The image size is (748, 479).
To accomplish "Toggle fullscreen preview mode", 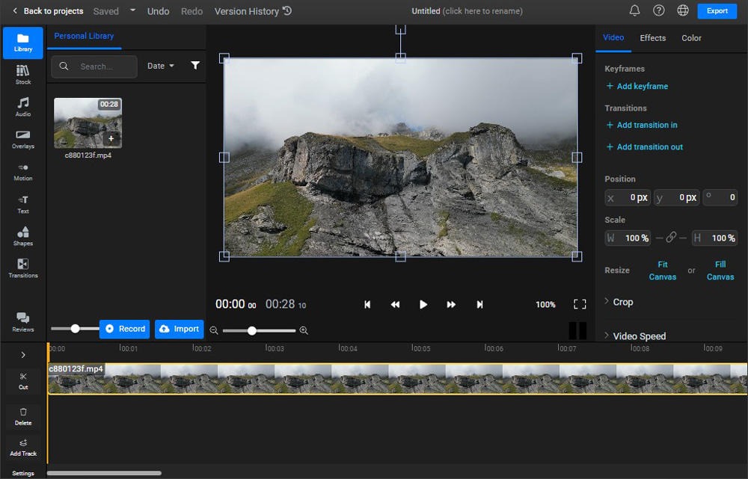I will [580, 304].
